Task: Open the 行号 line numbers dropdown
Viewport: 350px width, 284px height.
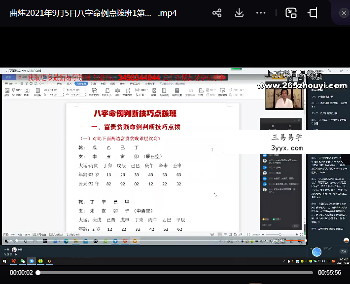Action: pyautogui.click(x=140, y=95)
